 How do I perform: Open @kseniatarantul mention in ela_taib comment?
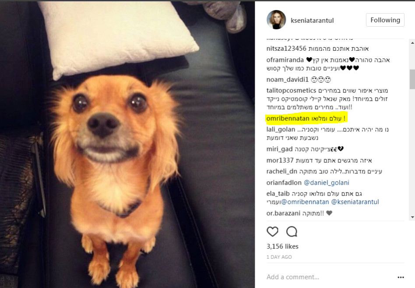coord(355,202)
